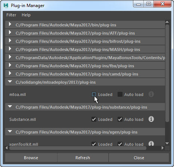The image size is (174, 167).
Task: Click the scroll up arrow
Action: [x=167, y=22]
